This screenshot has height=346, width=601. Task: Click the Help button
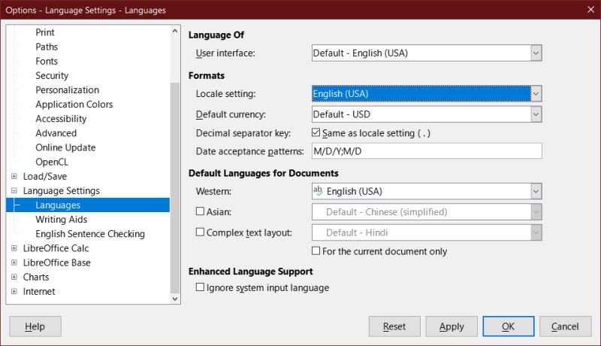point(35,326)
